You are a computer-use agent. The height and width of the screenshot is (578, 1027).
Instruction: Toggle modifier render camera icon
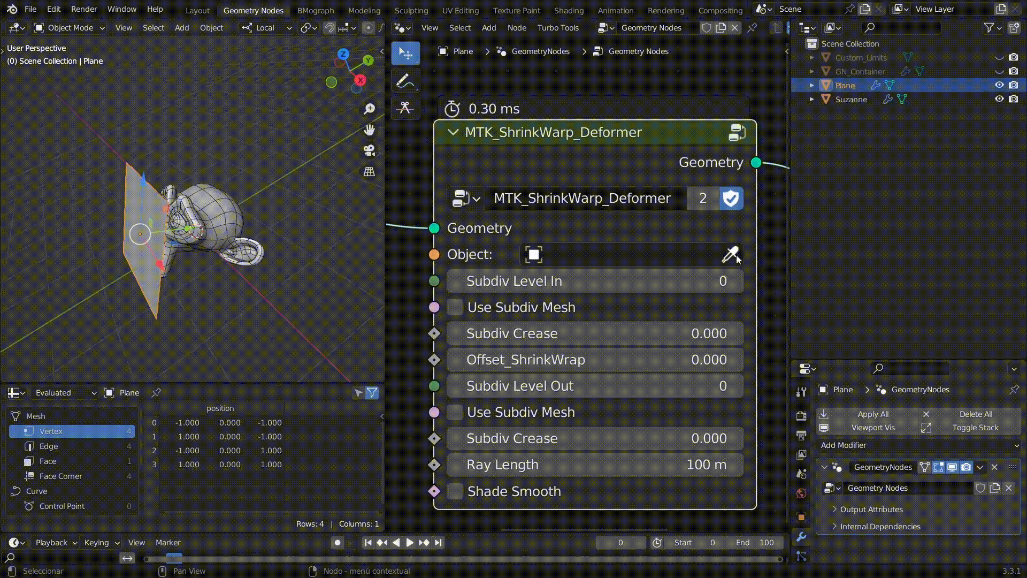coord(966,467)
